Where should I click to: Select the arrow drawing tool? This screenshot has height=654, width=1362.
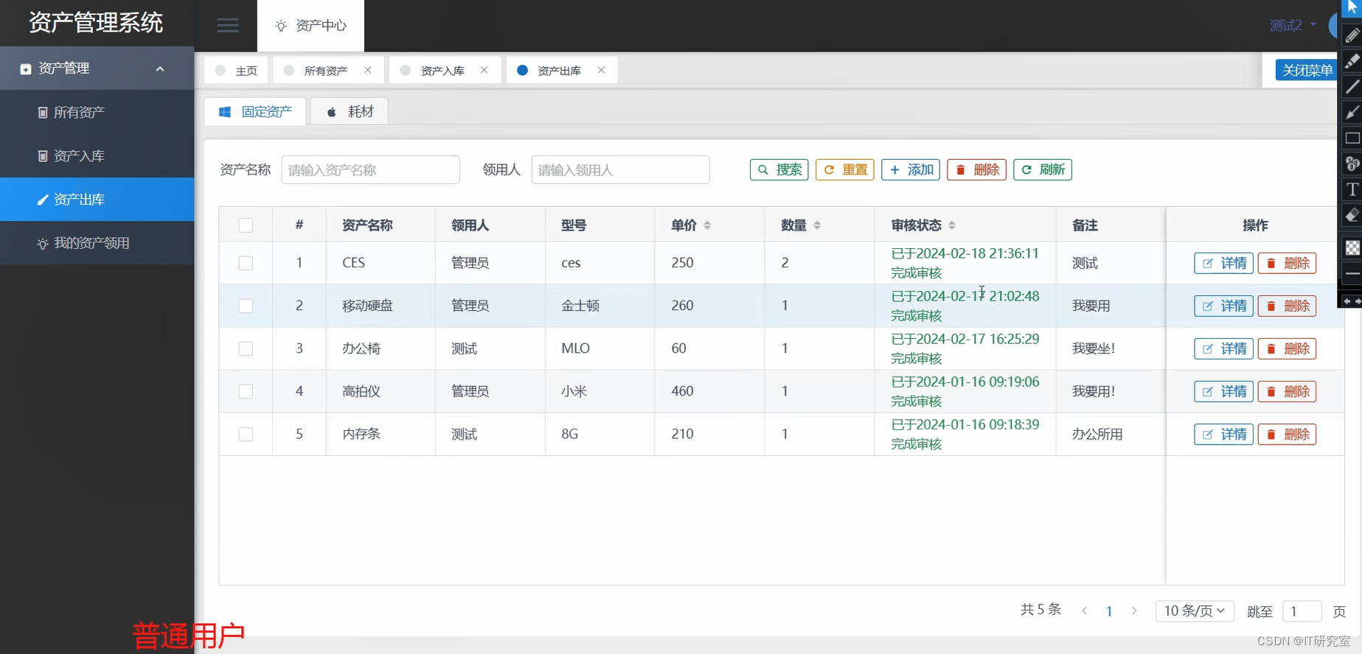(x=1352, y=112)
